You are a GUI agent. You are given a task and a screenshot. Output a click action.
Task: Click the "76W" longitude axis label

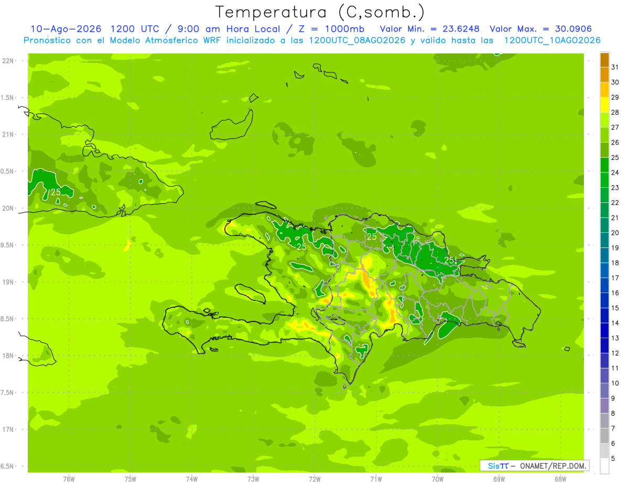tap(69, 479)
